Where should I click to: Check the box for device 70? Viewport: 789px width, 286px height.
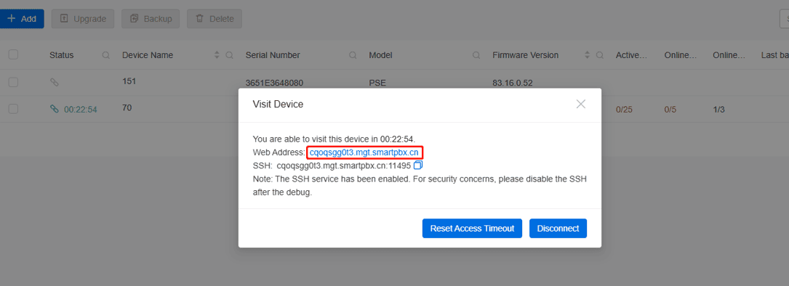14,109
